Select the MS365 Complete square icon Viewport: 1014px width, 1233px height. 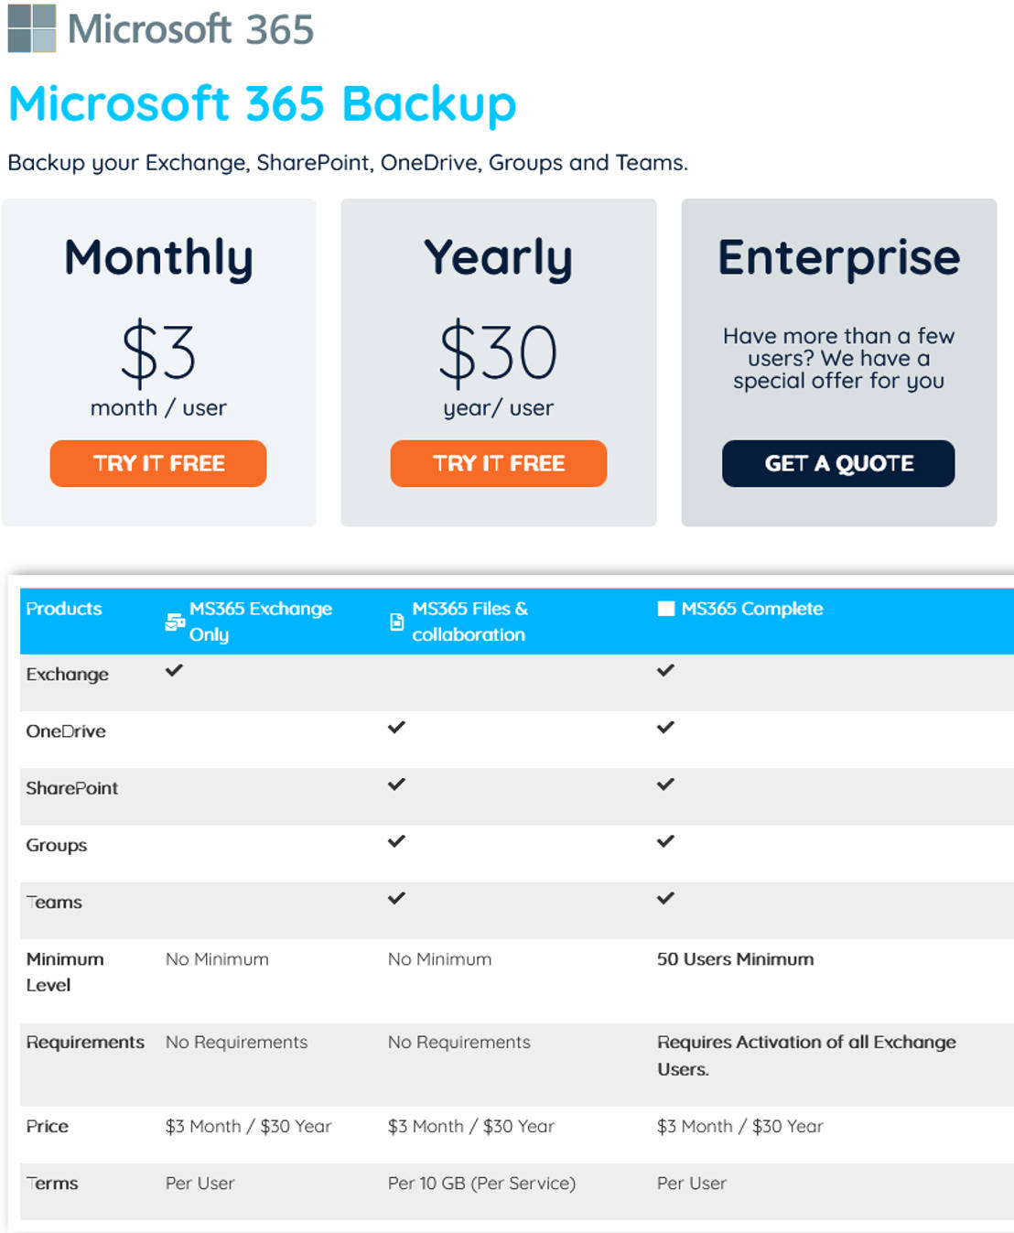coord(665,608)
